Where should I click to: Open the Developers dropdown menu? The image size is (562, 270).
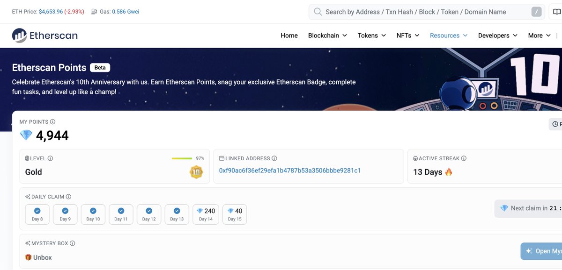[498, 36]
